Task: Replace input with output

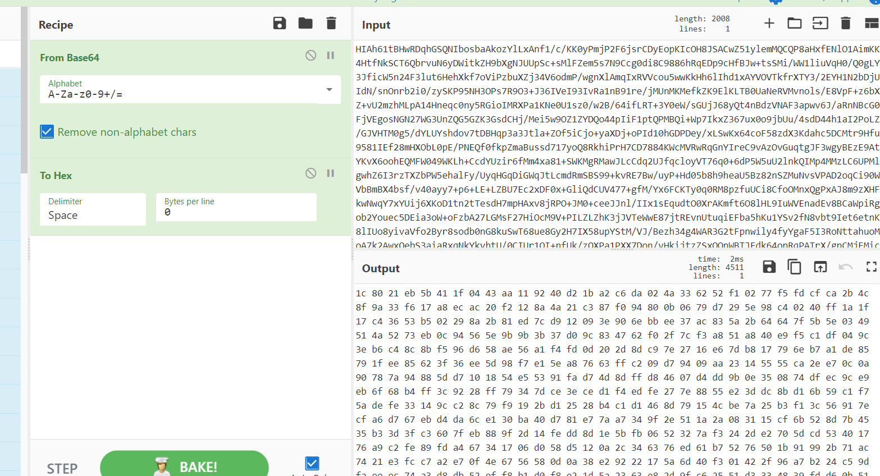Action: [x=820, y=267]
